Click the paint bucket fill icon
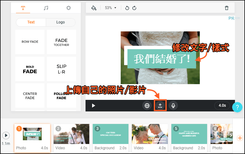Image resolution: width=245 pixels, height=154 pixels. point(94,8)
